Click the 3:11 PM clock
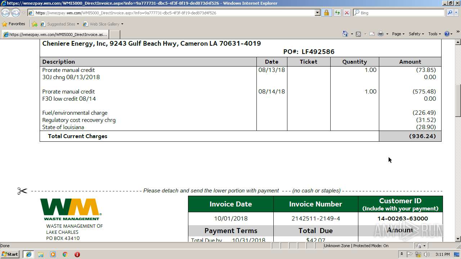Viewport: 461px width, 259px height. pos(443,254)
